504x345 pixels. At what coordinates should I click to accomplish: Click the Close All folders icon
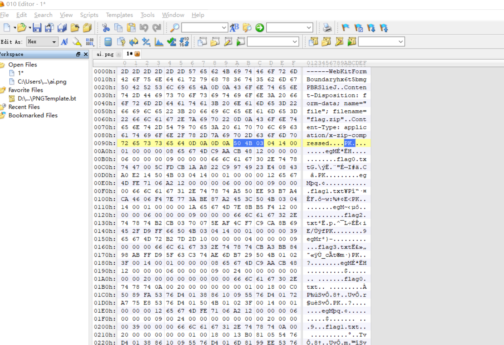[x=87, y=27]
